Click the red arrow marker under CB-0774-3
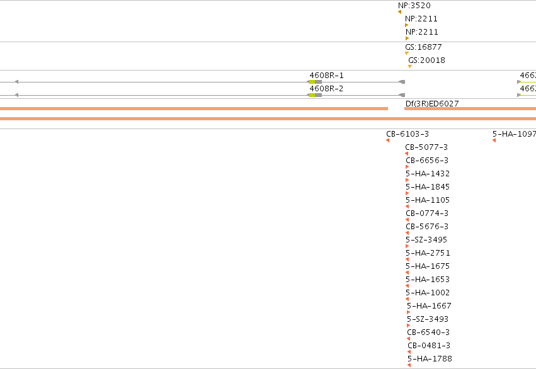The height and width of the screenshot is (369, 536). click(407, 220)
